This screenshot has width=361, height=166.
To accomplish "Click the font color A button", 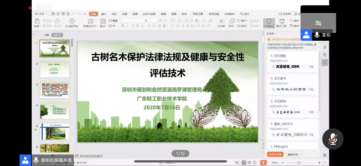I will pos(142,26).
